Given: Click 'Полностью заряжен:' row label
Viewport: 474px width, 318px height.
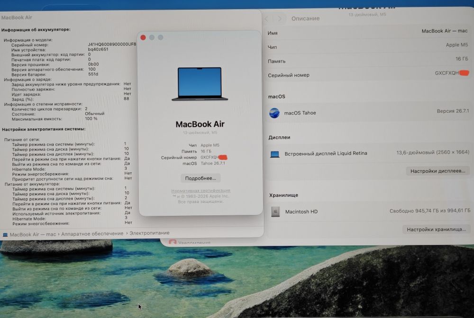Looking at the screenshot, I should click(33, 89).
